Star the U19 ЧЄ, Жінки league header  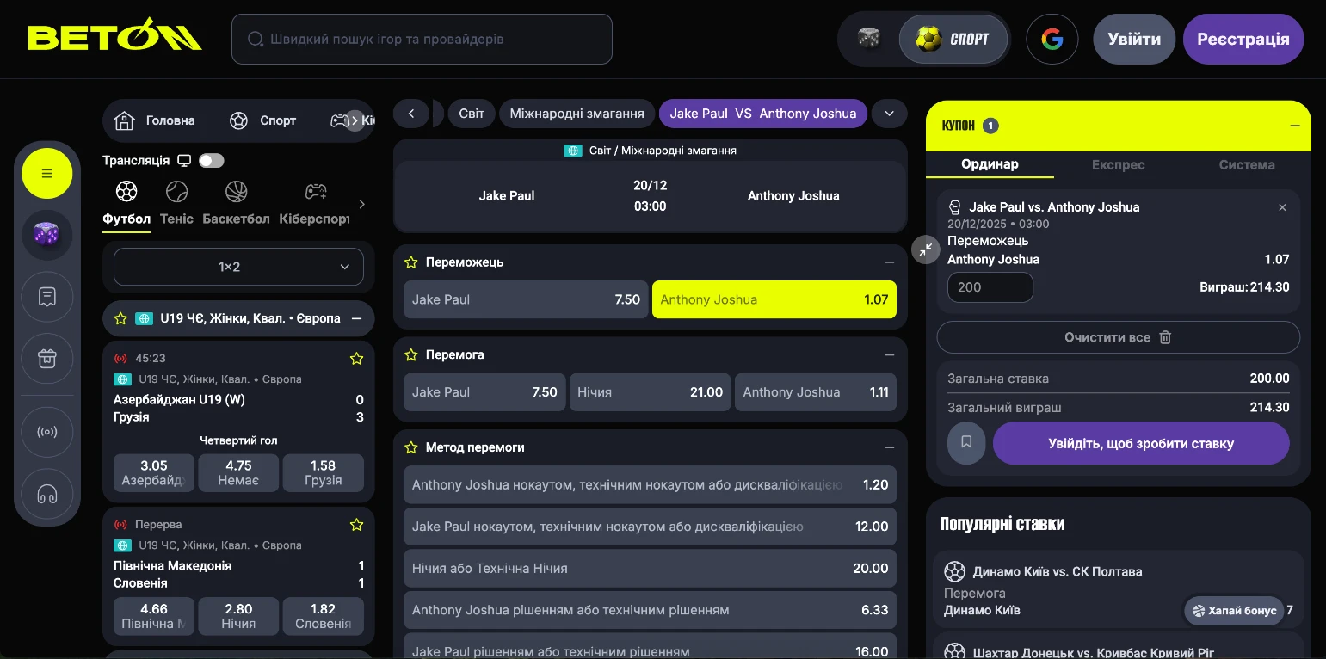(x=120, y=318)
